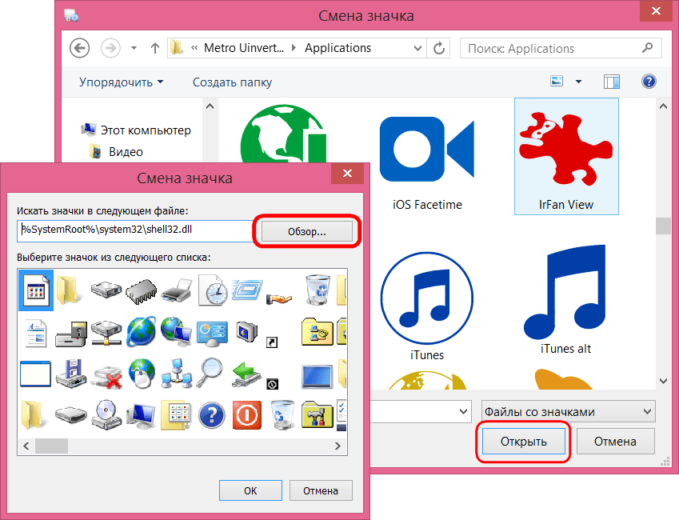Viewport: 679px width, 520px height.
Task: Select the red power button icon
Action: (247, 415)
